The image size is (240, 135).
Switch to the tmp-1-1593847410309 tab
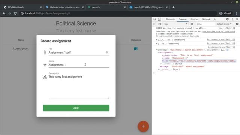[x=148, y=7]
